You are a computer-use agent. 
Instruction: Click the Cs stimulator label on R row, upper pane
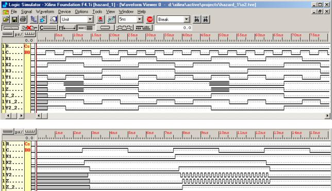click(x=27, y=46)
